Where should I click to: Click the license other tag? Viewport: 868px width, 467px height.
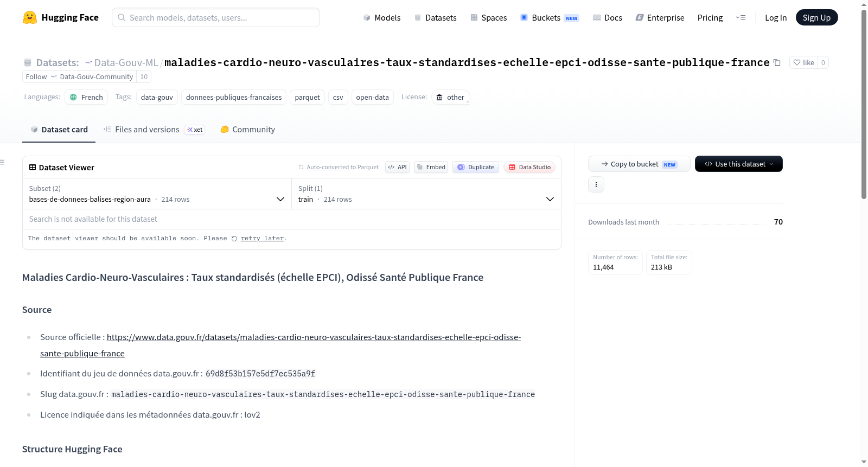pyautogui.click(x=451, y=97)
